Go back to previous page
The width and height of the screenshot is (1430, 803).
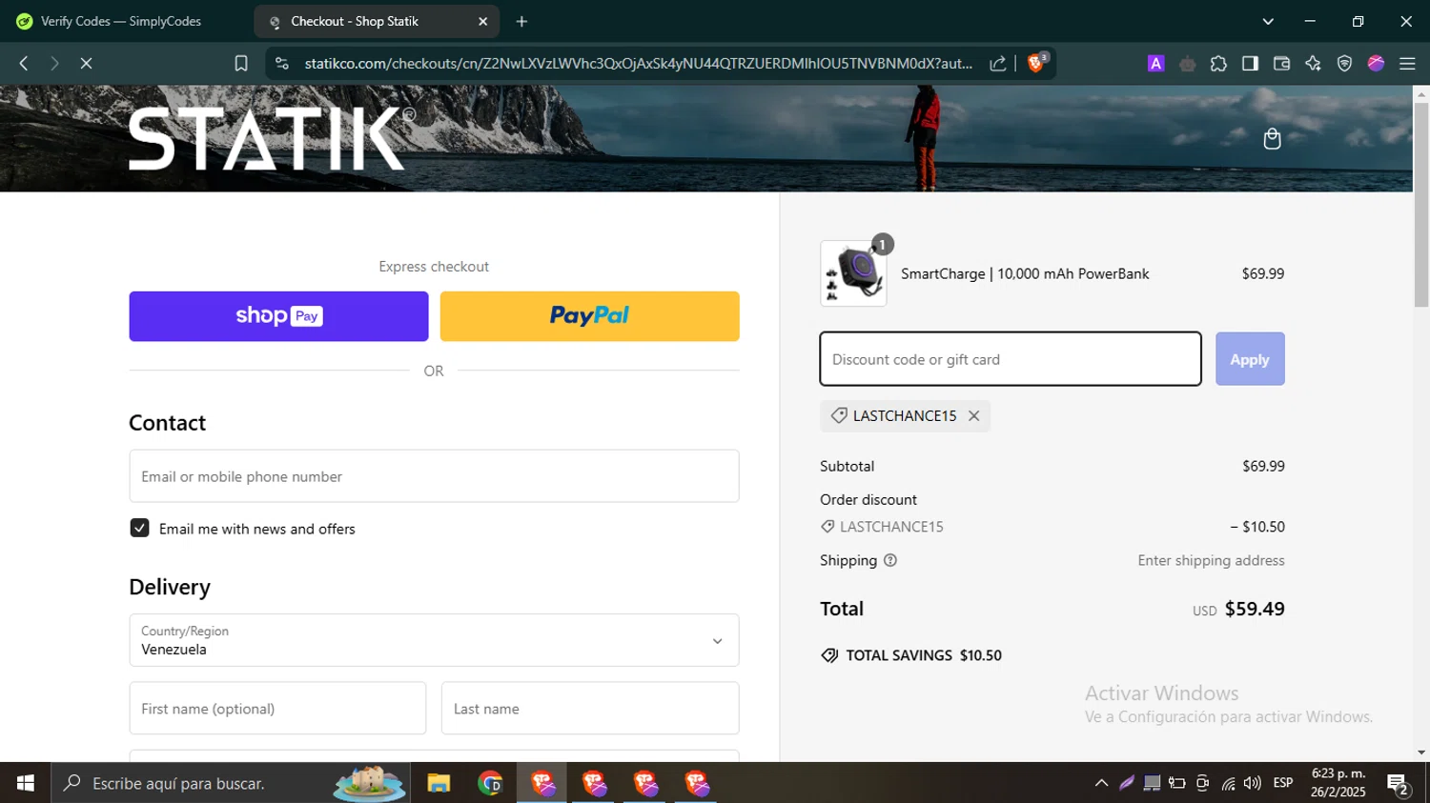pyautogui.click(x=24, y=63)
